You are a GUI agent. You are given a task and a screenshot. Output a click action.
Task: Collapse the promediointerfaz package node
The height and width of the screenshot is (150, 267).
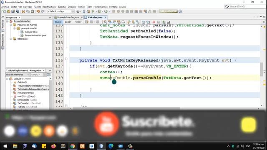[x=15, y=28]
